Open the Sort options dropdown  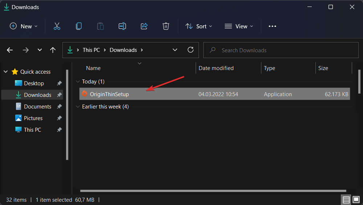point(199,26)
